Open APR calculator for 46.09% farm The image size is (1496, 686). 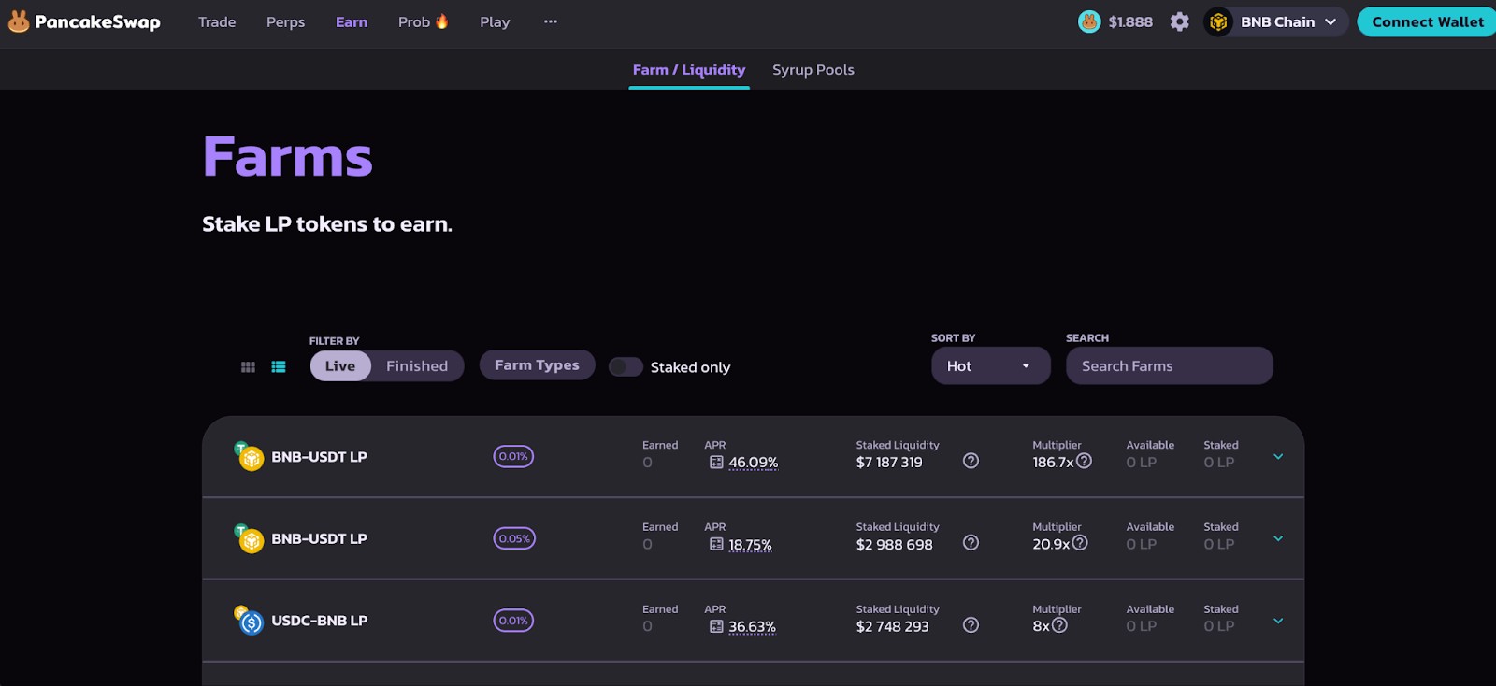point(716,463)
